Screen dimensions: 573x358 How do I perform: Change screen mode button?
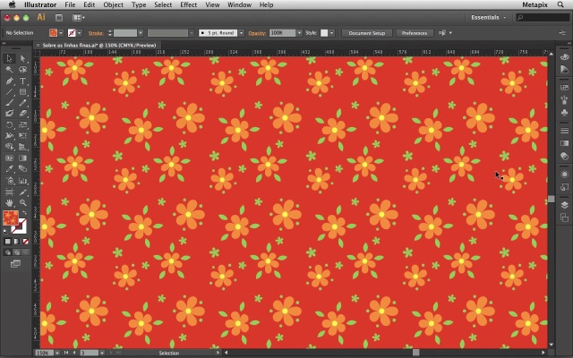[x=15, y=264]
